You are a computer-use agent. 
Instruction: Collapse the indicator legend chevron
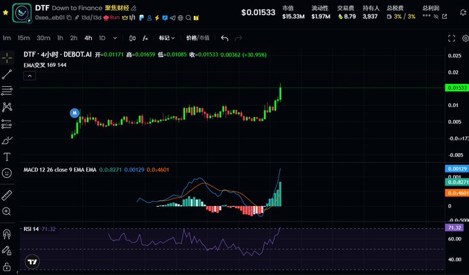click(x=30, y=76)
